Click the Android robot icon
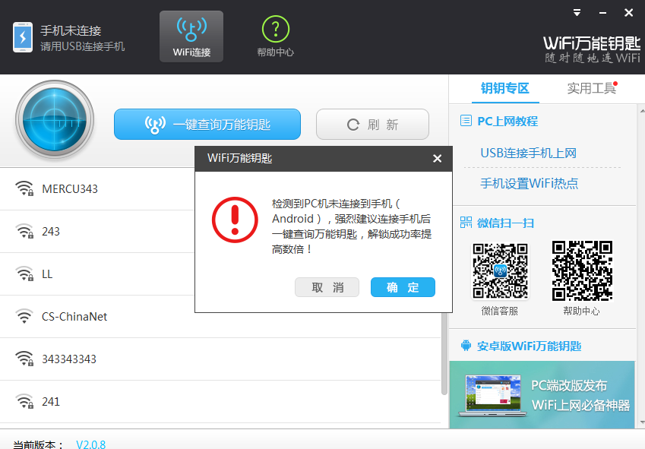The image size is (645, 449). [466, 346]
